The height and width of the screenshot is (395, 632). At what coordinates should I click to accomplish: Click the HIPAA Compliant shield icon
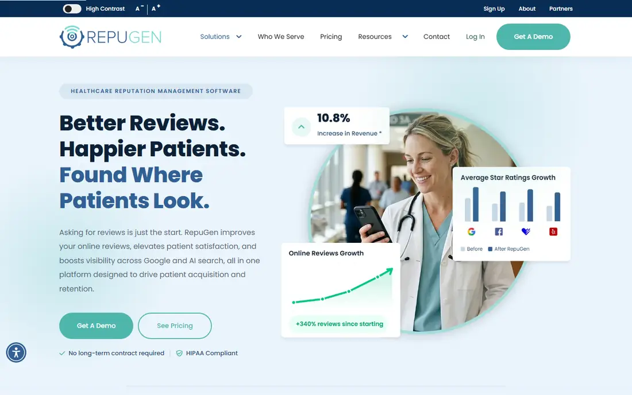[179, 353]
